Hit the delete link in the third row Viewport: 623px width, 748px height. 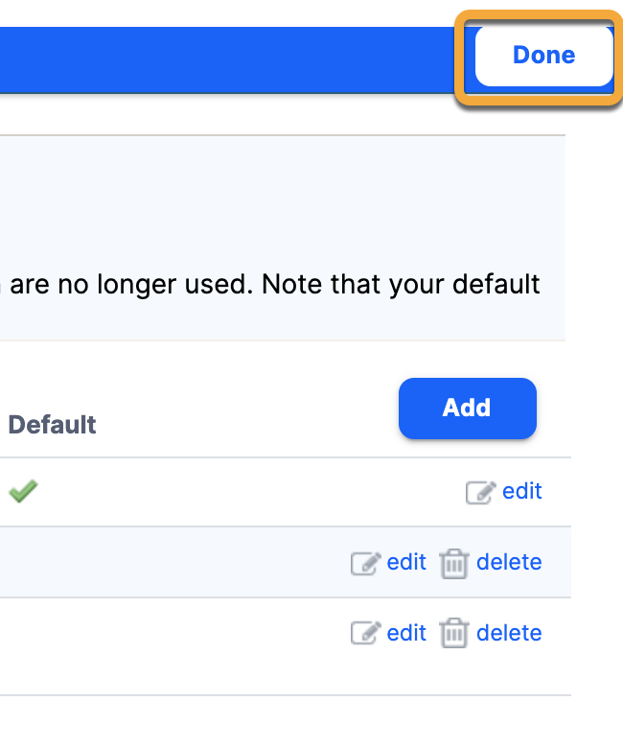coord(509,633)
